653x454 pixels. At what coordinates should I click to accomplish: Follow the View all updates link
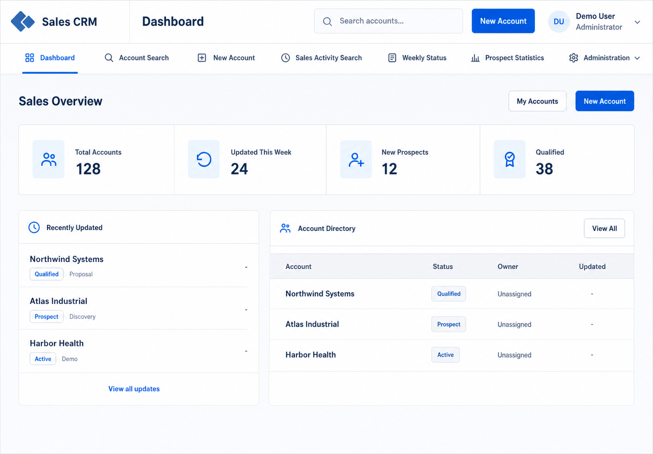134,389
